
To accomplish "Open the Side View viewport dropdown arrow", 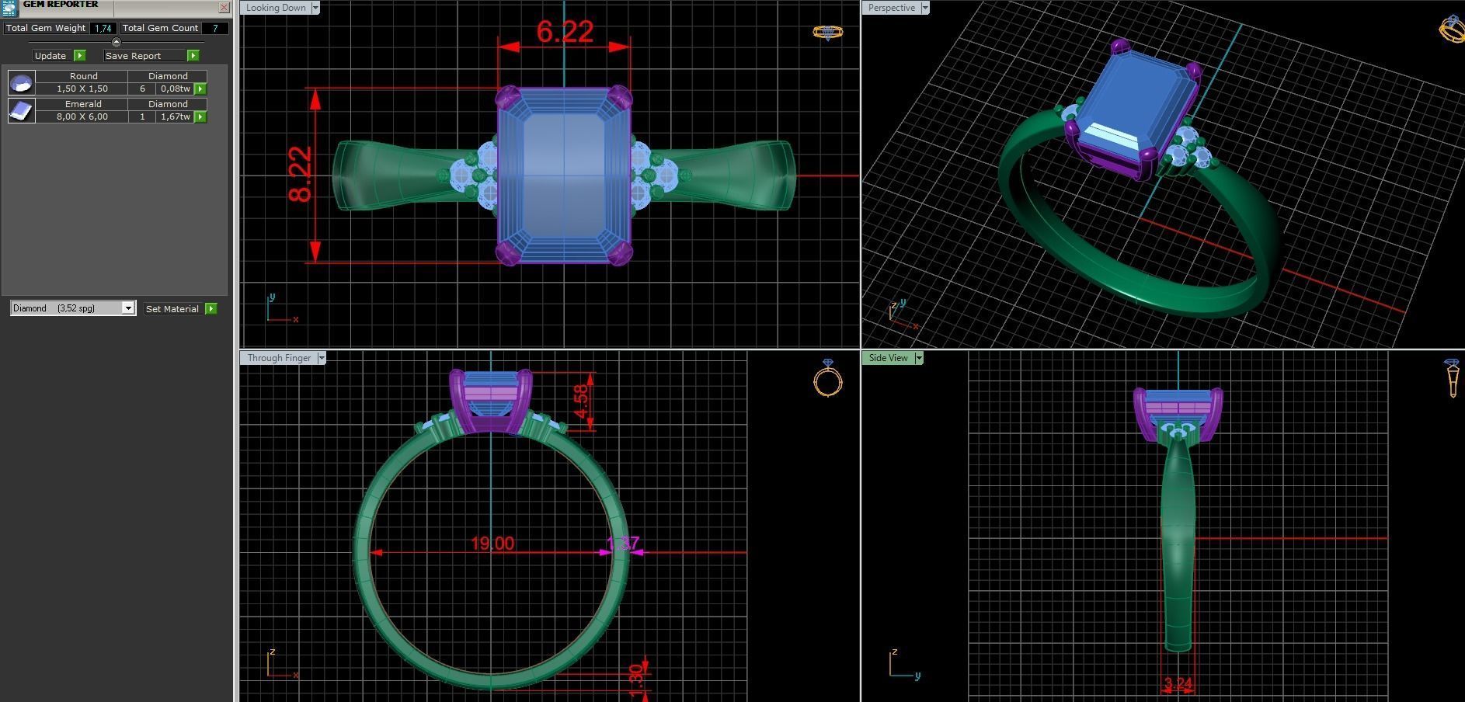I will click(919, 358).
